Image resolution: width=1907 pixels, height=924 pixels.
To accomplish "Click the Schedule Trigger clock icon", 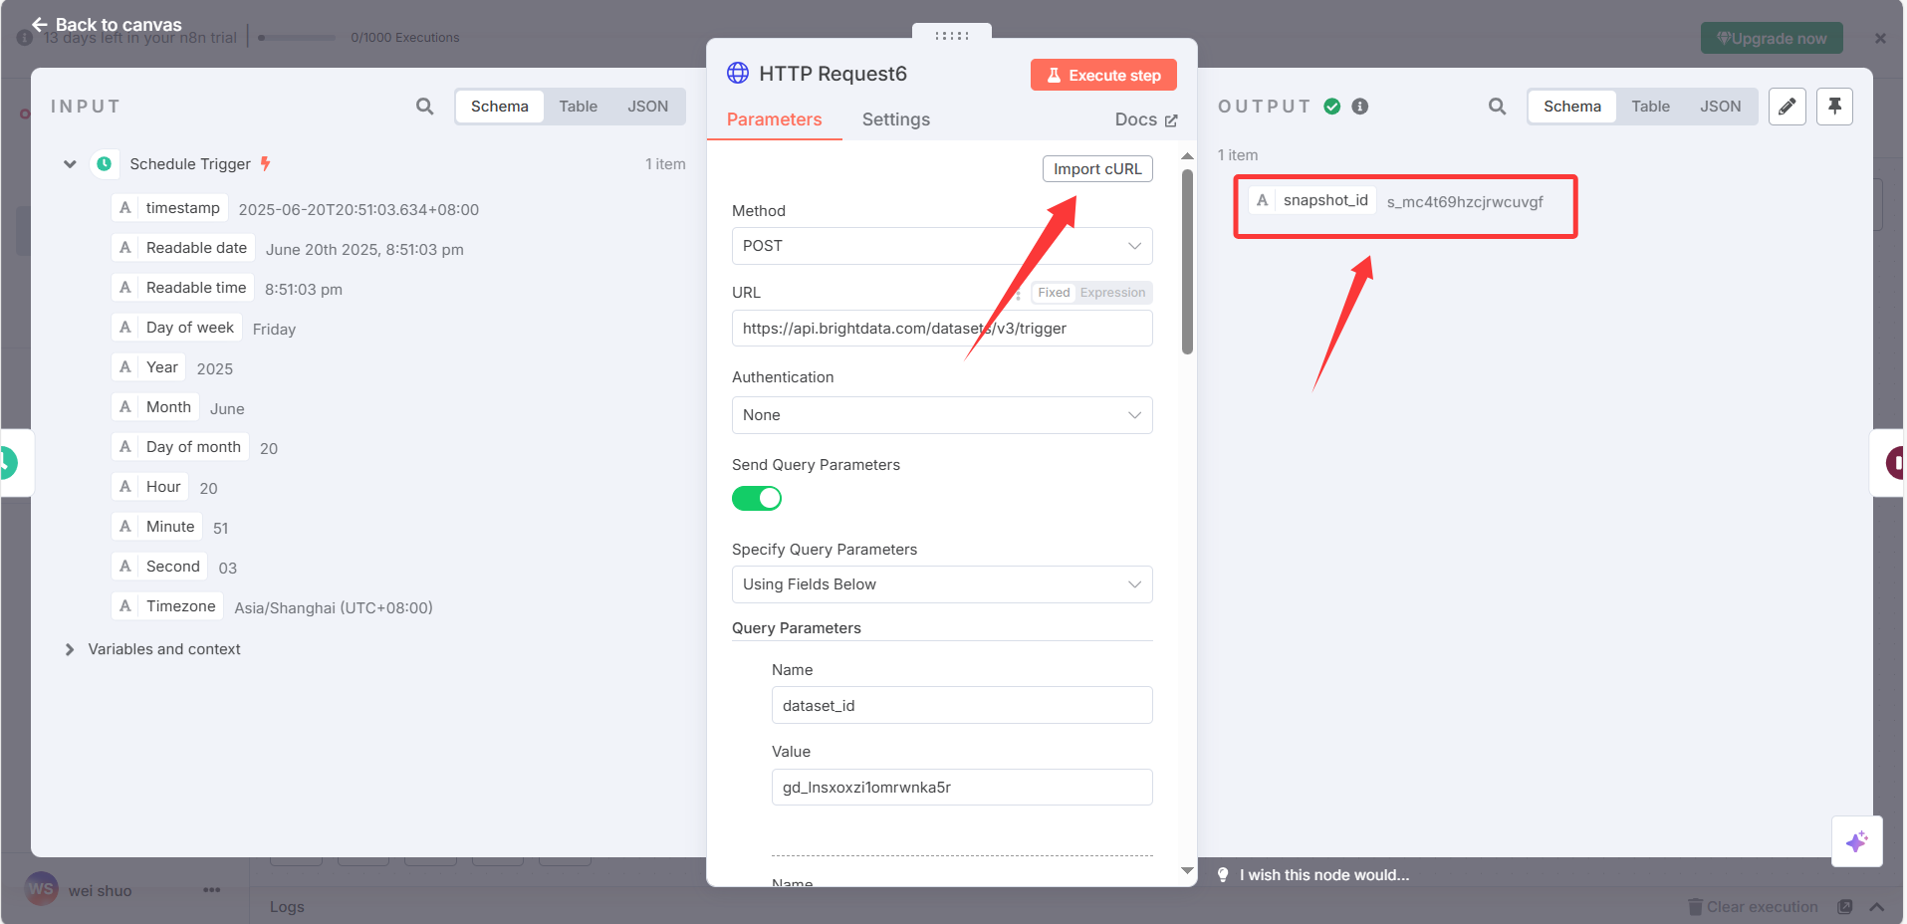I will 105,164.
